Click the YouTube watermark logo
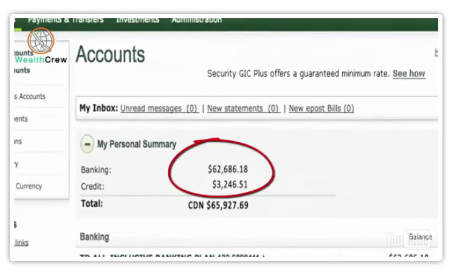The width and height of the screenshot is (454, 274). pos(408,239)
